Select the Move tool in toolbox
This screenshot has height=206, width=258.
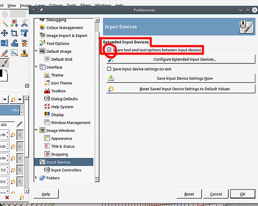coord(4,33)
